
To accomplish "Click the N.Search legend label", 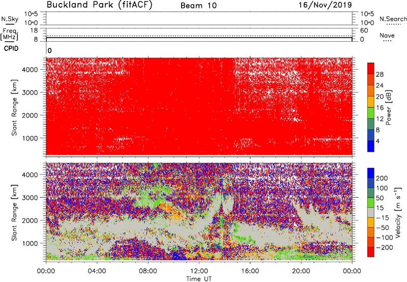I will pos(393,19).
